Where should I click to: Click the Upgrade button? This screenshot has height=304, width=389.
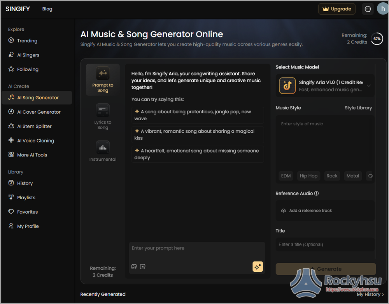click(336, 9)
